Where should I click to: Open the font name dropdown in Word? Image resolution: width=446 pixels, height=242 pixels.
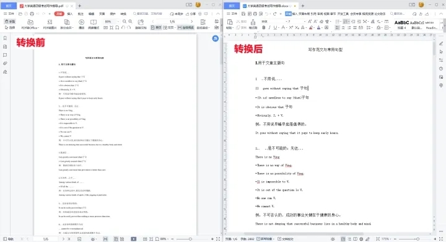click(x=287, y=21)
